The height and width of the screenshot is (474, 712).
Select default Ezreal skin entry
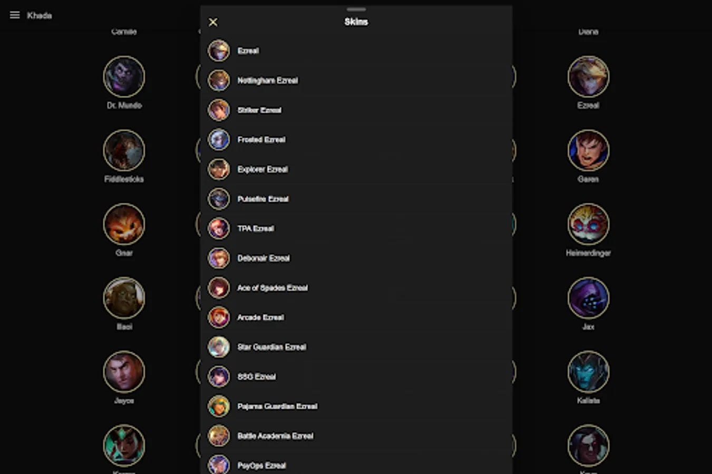[x=356, y=51]
